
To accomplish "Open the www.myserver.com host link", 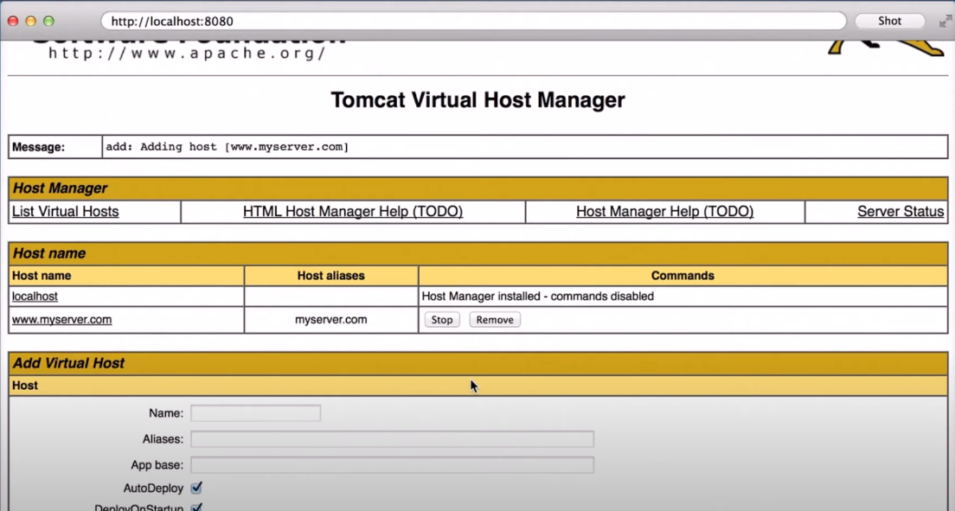I will coord(61,319).
